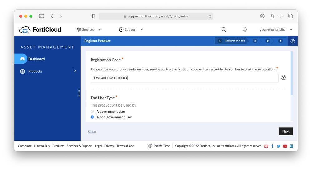
Task: Click the Products sidebar icon
Action: pyautogui.click(x=22, y=71)
